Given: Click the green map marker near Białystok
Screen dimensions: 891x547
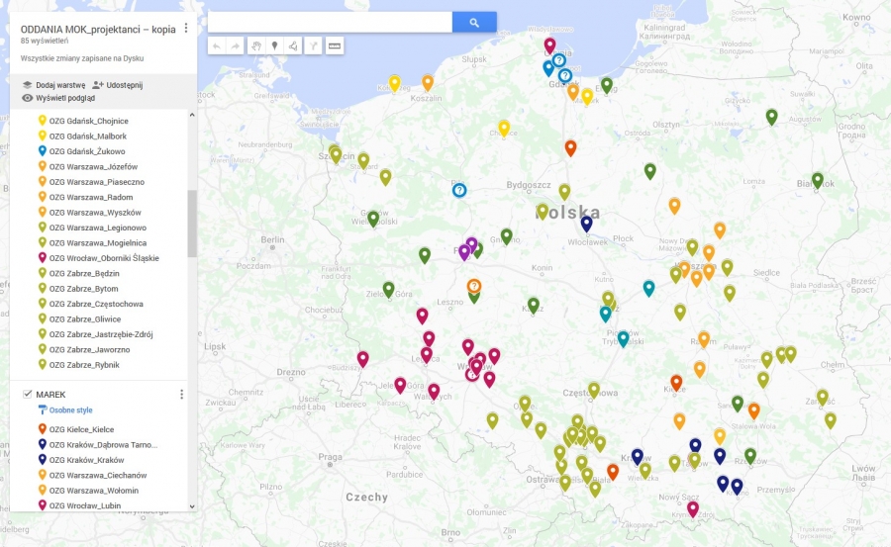Looking at the screenshot, I should tap(817, 180).
